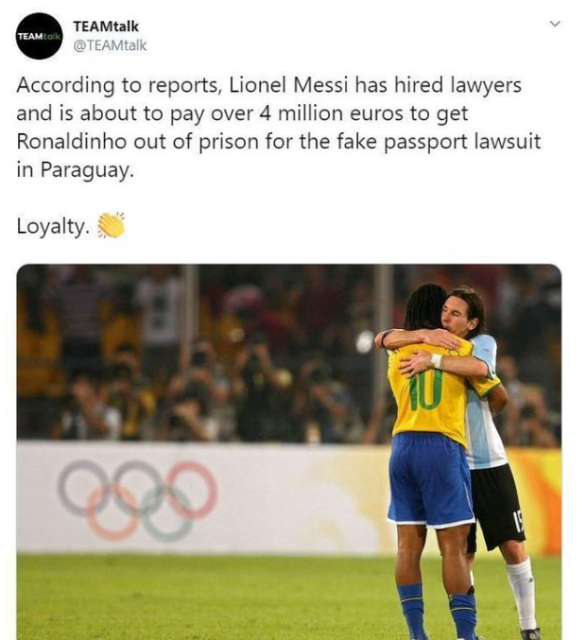Open the TEAMtalk display name profile

(x=106, y=26)
